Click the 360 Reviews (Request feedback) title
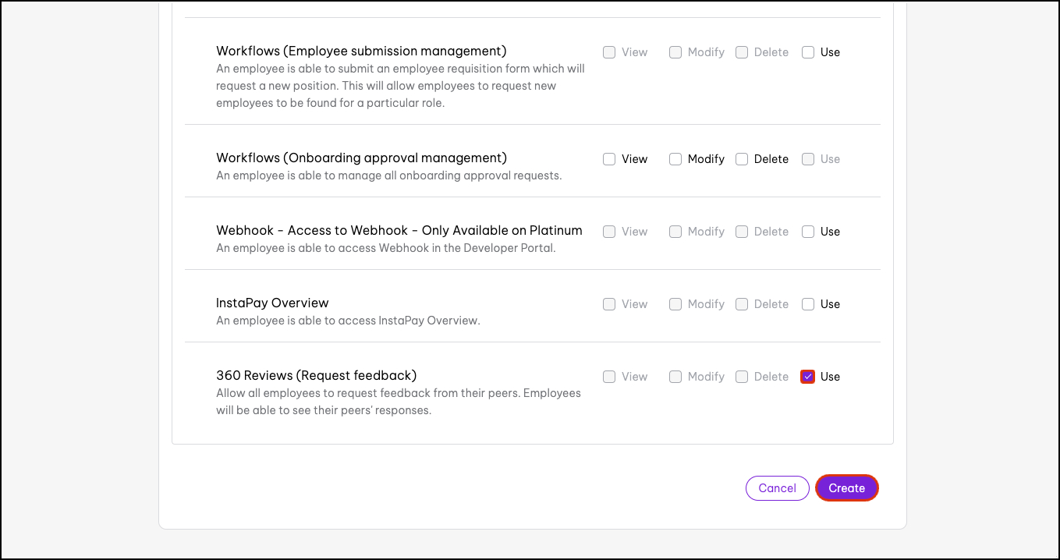This screenshot has height=560, width=1060. 316,375
